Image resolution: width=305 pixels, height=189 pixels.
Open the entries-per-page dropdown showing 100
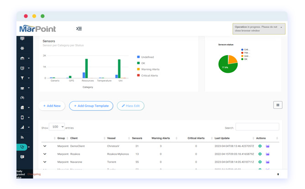pyautogui.click(x=57, y=127)
